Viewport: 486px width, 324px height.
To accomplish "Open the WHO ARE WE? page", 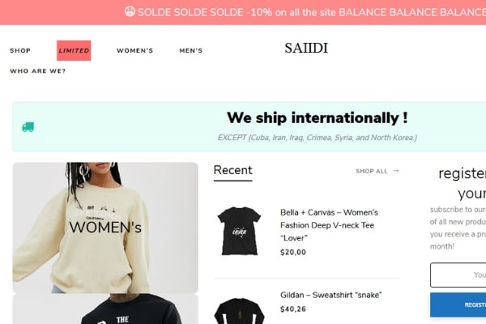I will pyautogui.click(x=38, y=71).
